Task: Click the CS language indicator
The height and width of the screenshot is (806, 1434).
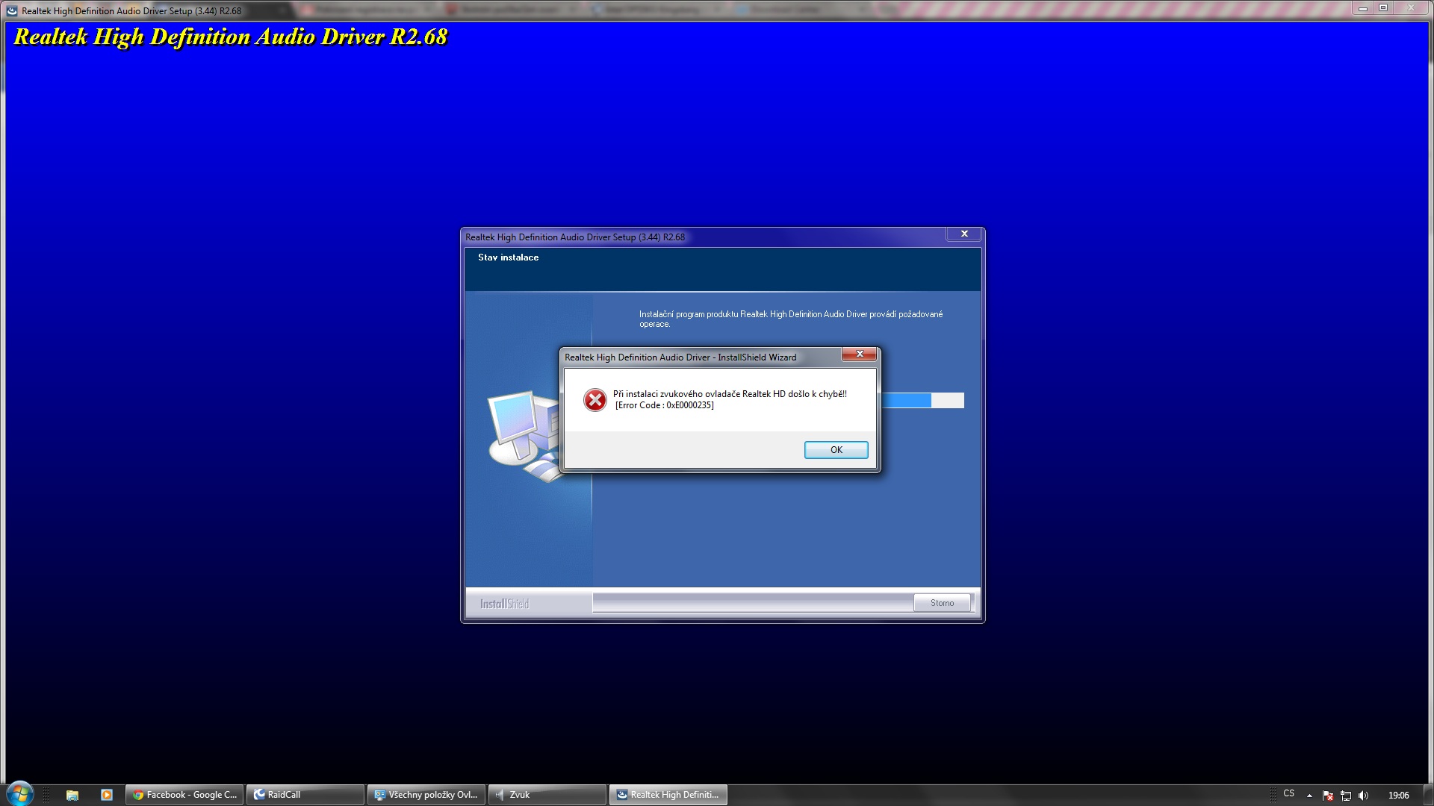Action: (x=1288, y=794)
